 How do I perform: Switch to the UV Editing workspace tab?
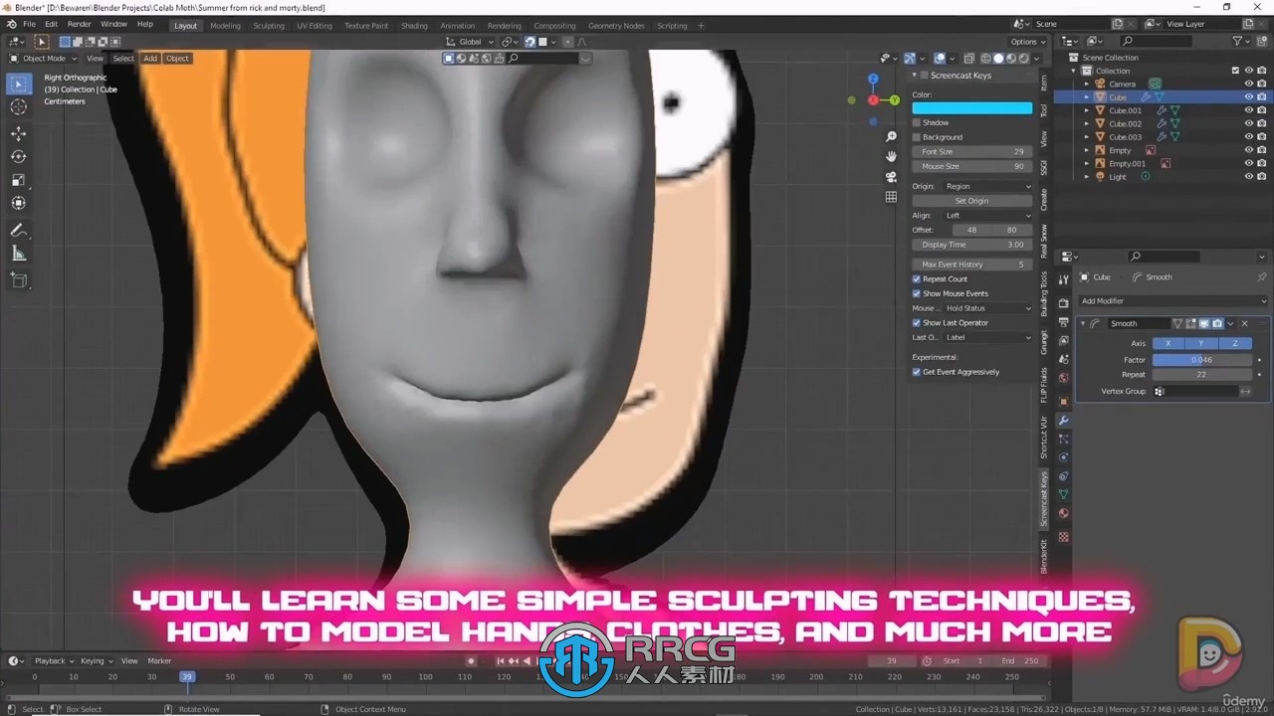click(x=315, y=26)
